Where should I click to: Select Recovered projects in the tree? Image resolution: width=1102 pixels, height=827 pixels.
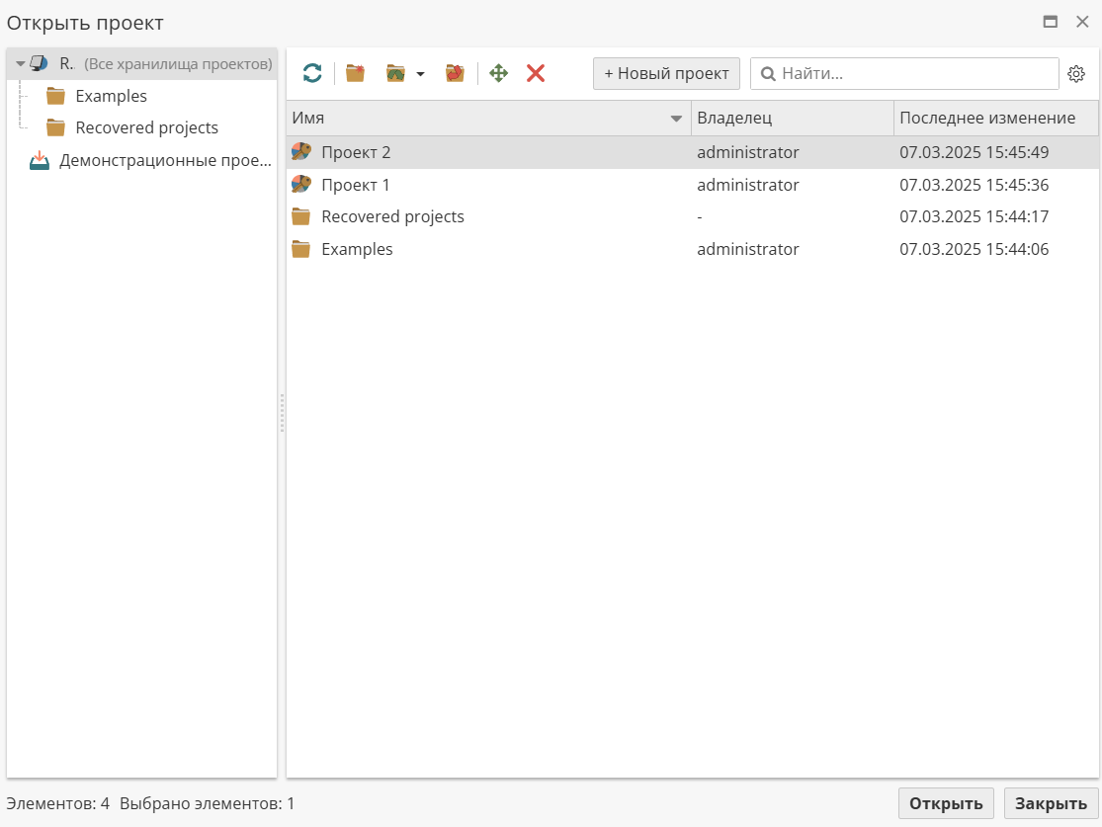[147, 127]
